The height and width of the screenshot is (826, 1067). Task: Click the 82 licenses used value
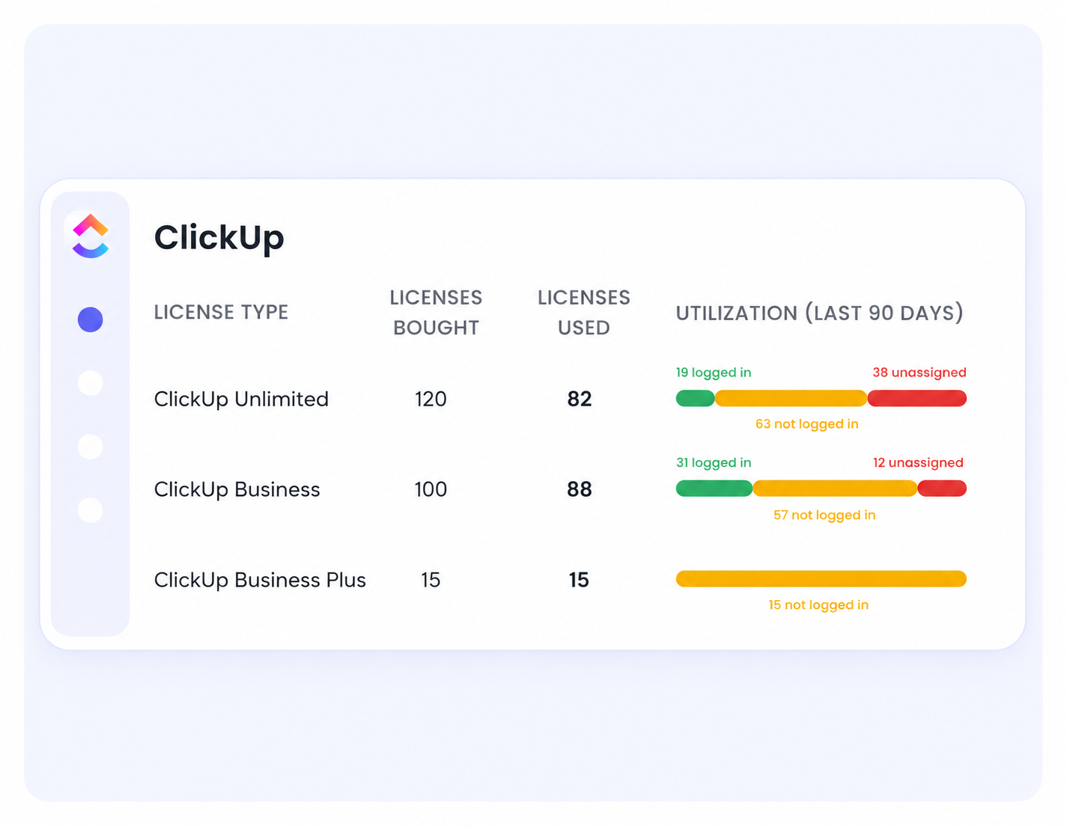[x=580, y=399]
